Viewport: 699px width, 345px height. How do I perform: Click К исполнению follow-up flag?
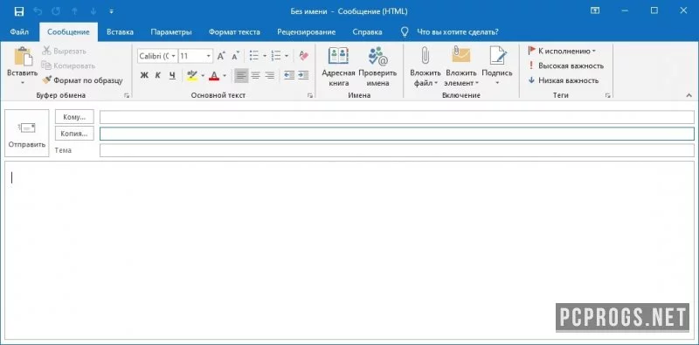[x=562, y=51]
